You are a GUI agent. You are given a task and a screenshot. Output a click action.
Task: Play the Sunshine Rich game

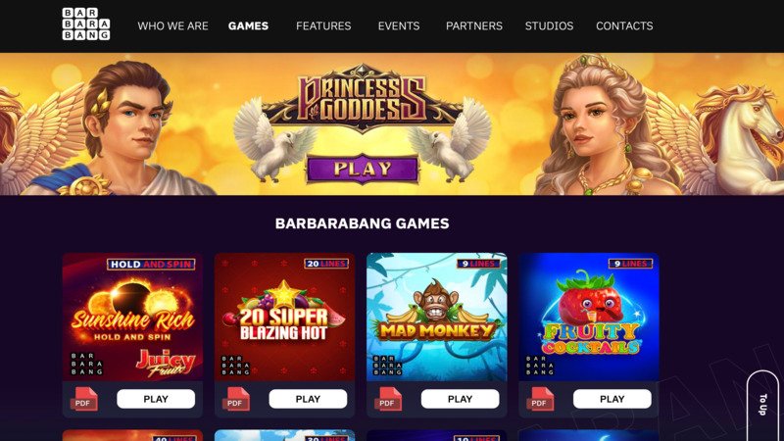(x=156, y=399)
